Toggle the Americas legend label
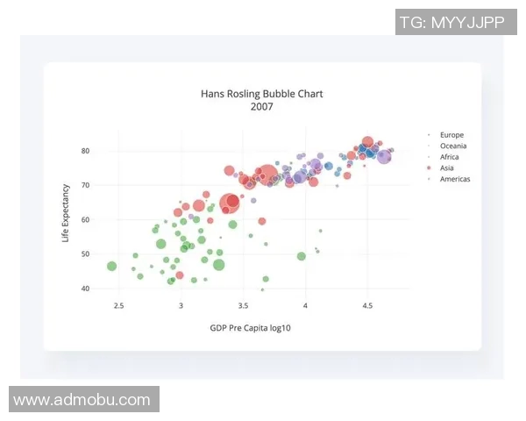 pyautogui.click(x=456, y=179)
